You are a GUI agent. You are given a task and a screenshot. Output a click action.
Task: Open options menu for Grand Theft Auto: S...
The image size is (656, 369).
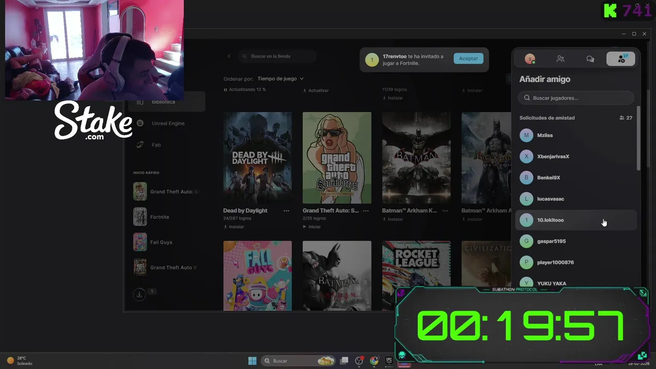365,211
